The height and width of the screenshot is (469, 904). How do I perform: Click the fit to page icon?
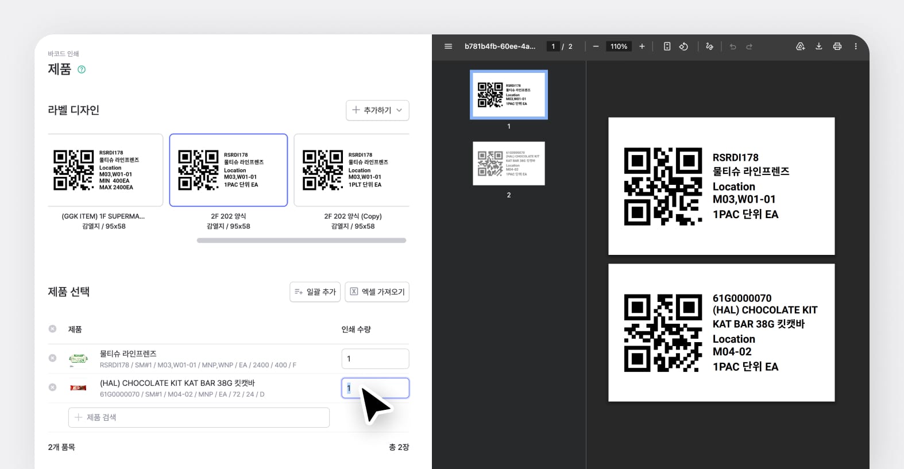tap(667, 46)
